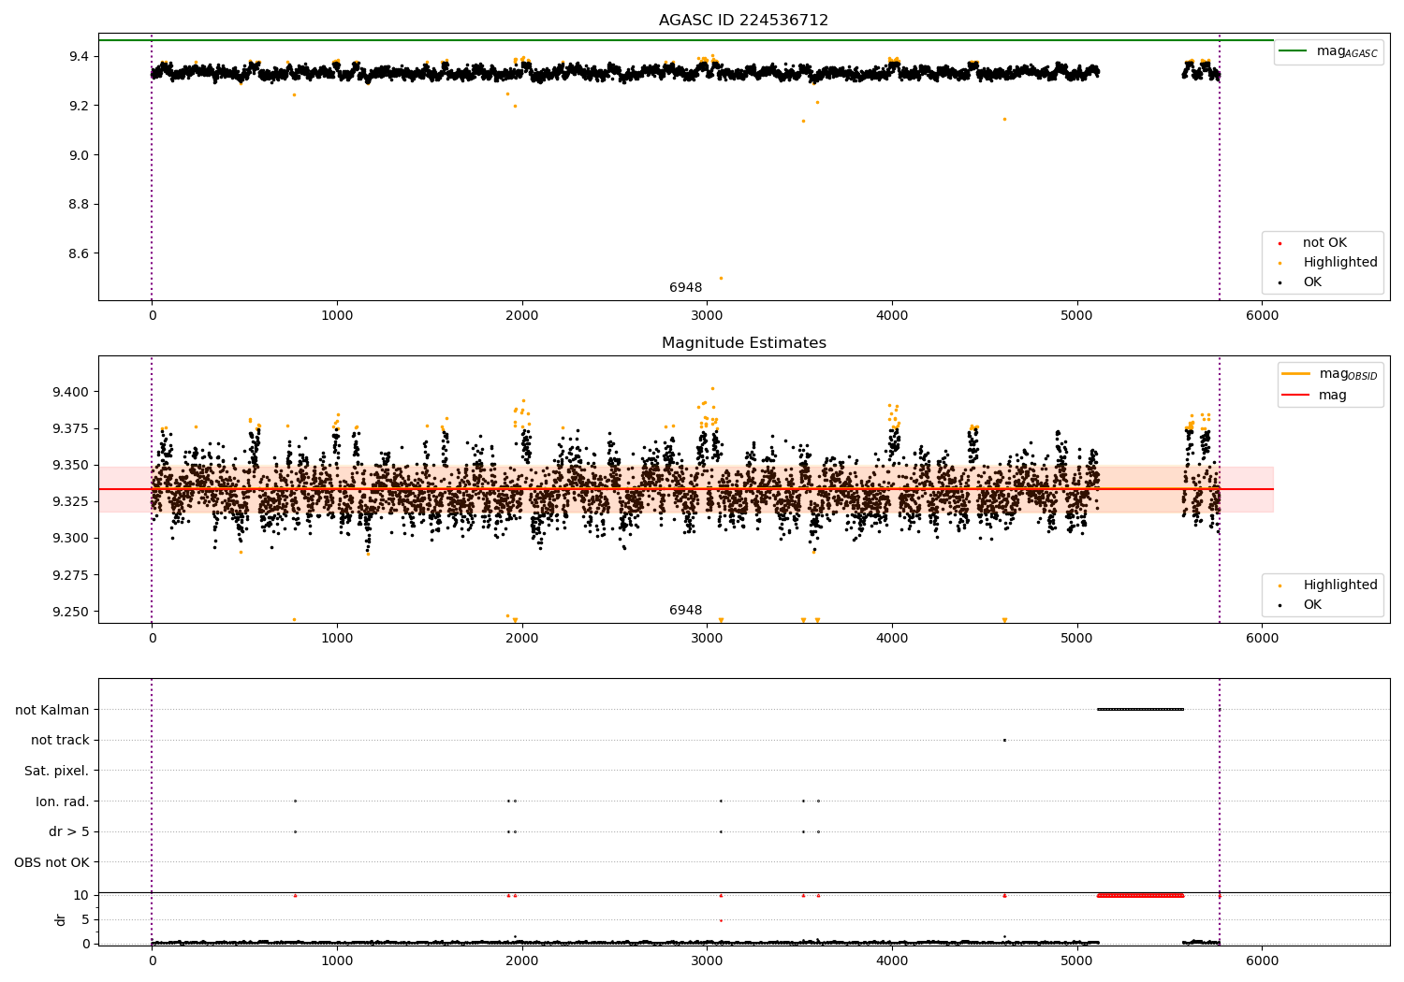Click the outlier point near 8.5 magnitude
This screenshot has height=982, width=1404.
(x=721, y=278)
